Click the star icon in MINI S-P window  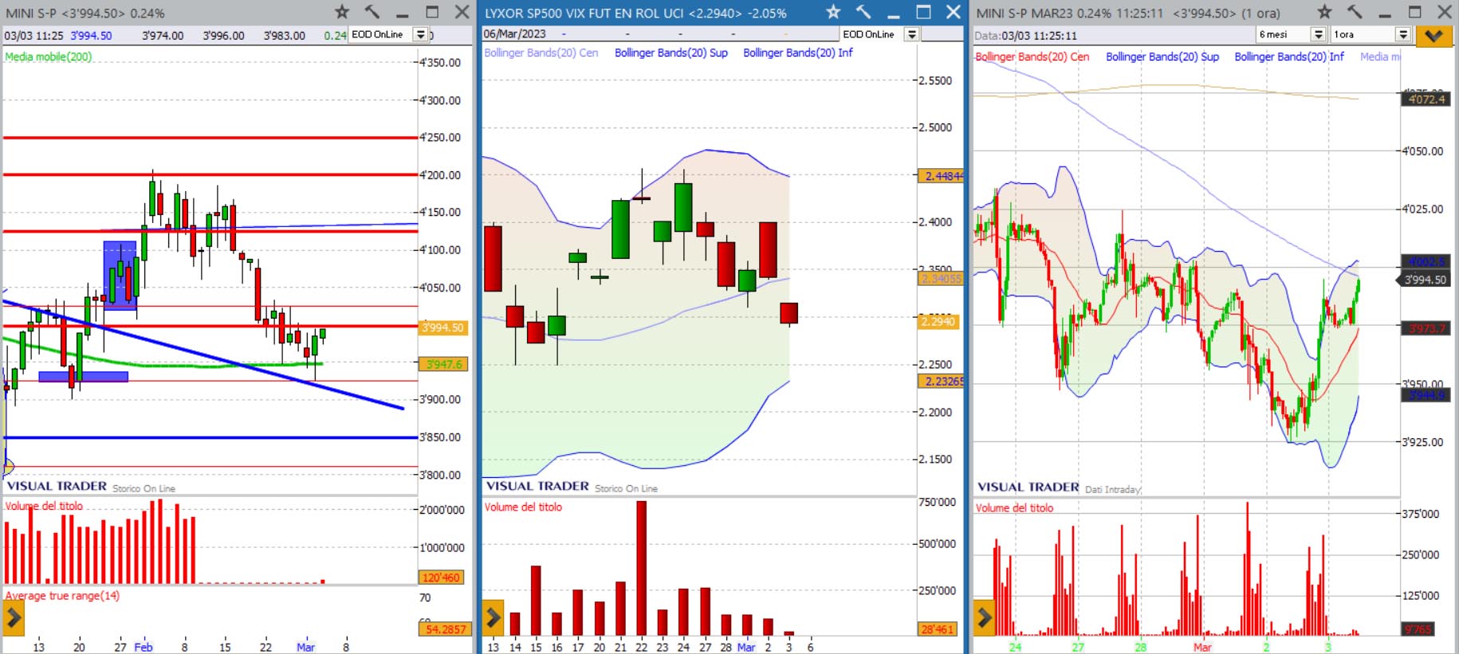342,12
